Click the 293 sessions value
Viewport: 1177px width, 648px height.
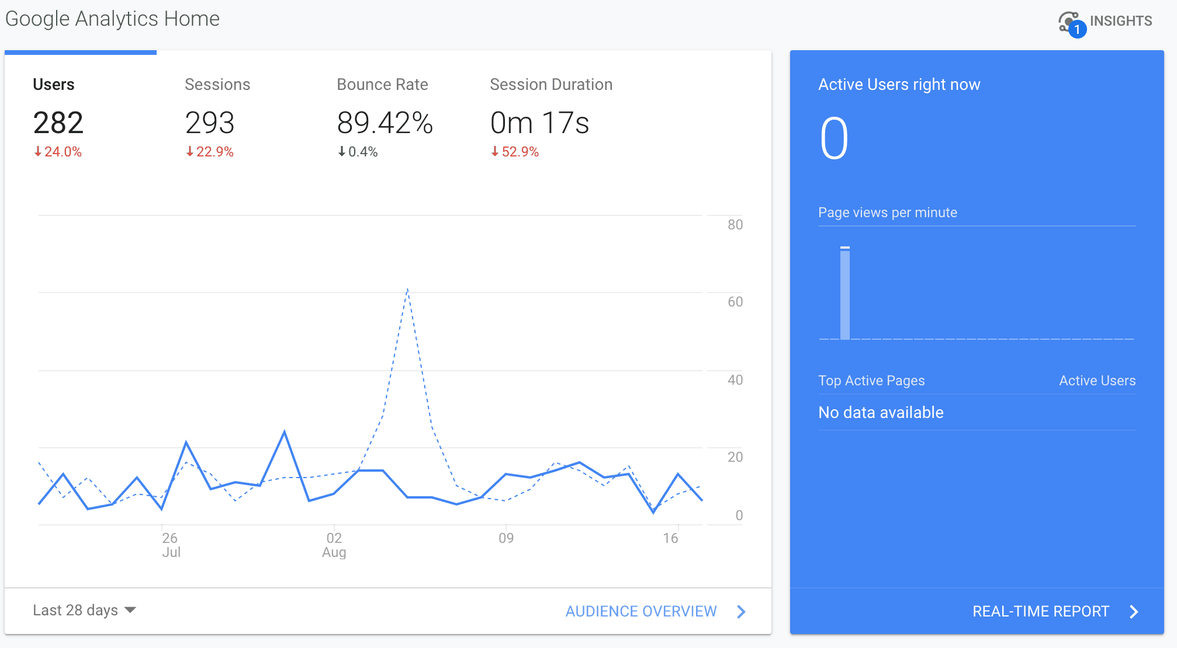[210, 123]
